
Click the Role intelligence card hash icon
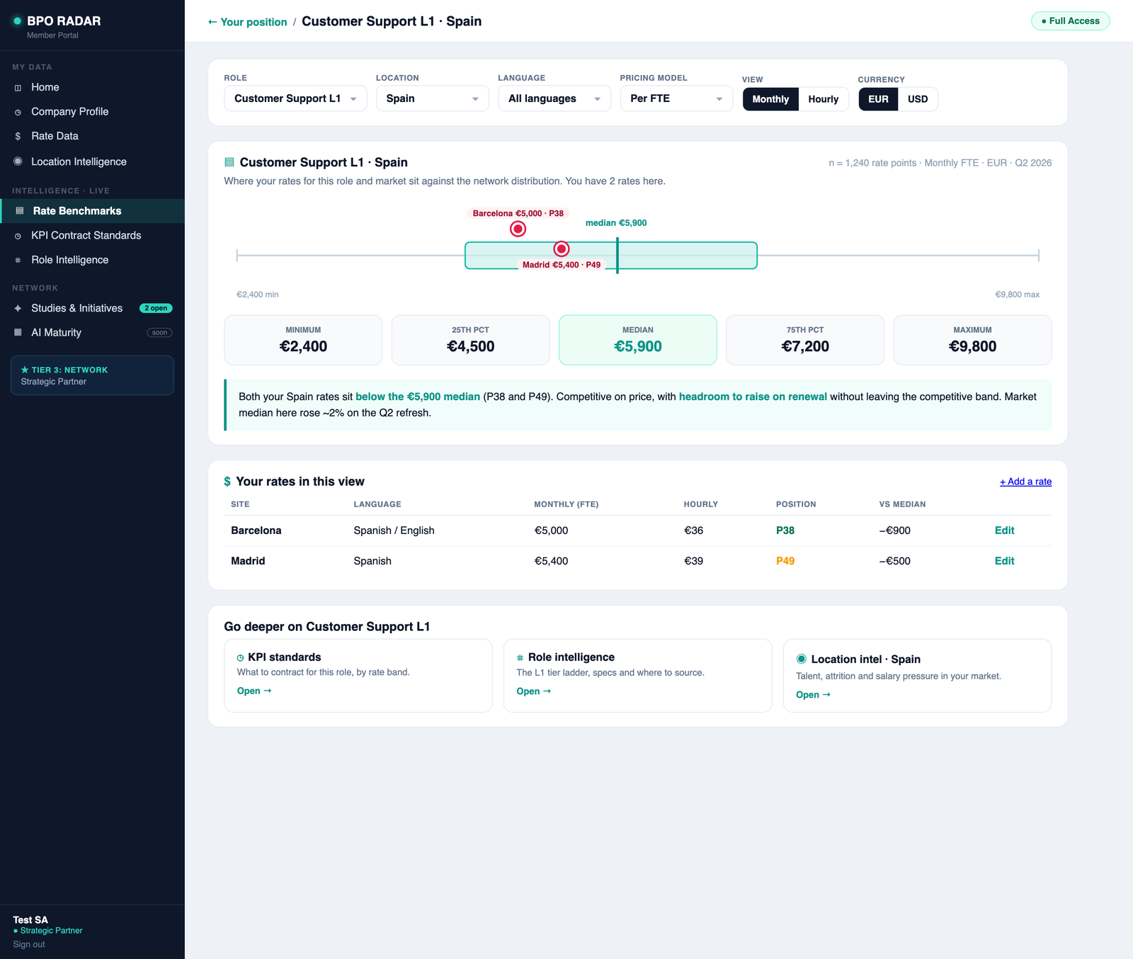point(520,658)
